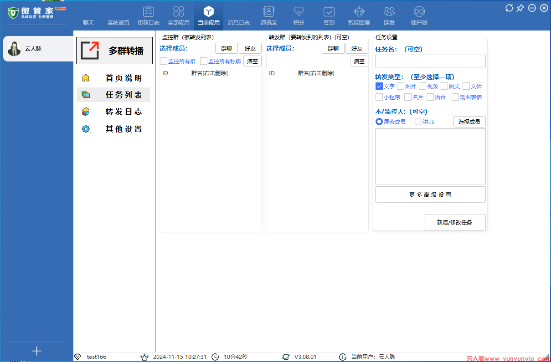
Task: Check the 图片 forward type checkbox
Action: 401,86
